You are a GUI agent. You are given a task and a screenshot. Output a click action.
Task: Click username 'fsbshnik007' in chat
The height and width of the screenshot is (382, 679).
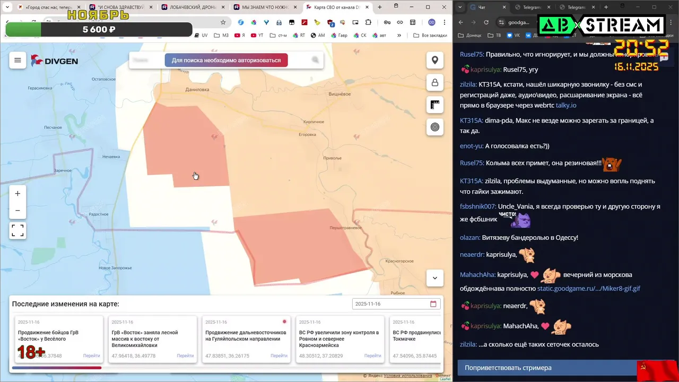478,206
